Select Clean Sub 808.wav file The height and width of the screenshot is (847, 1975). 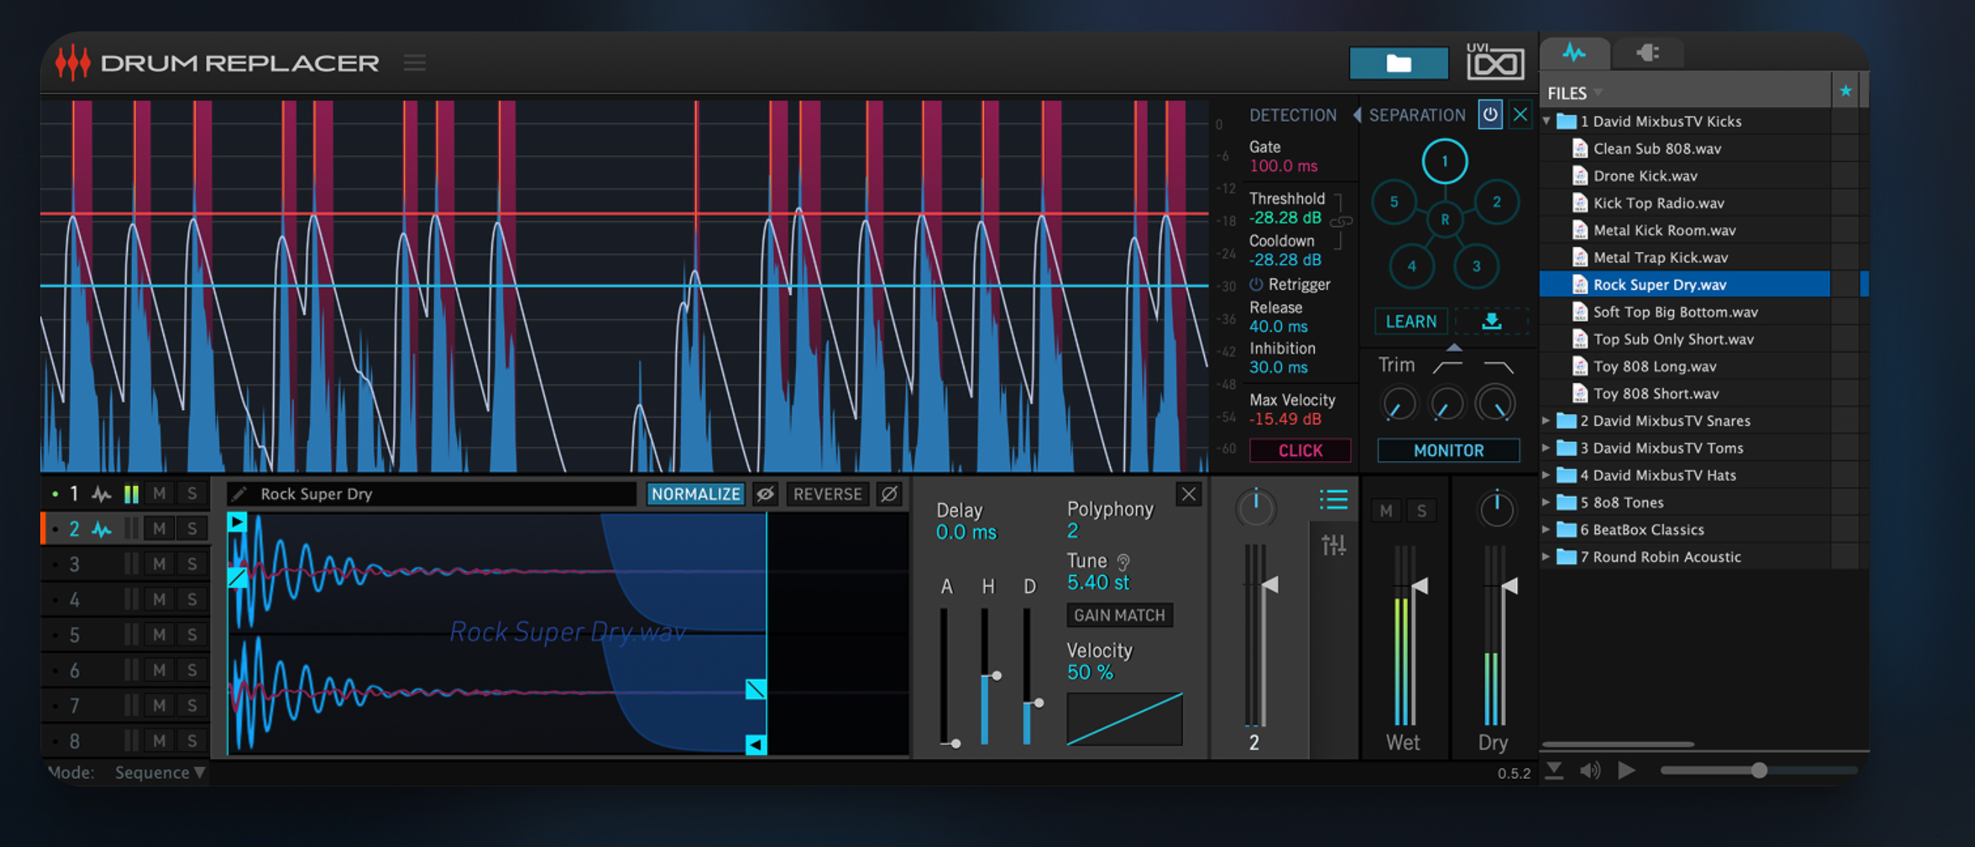1685,149
